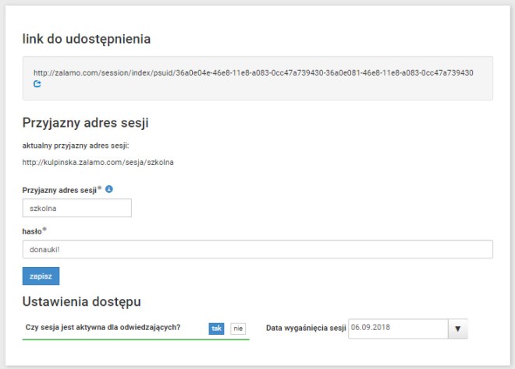
Task: Focus the password field containing 'donauki!'
Action: point(257,248)
